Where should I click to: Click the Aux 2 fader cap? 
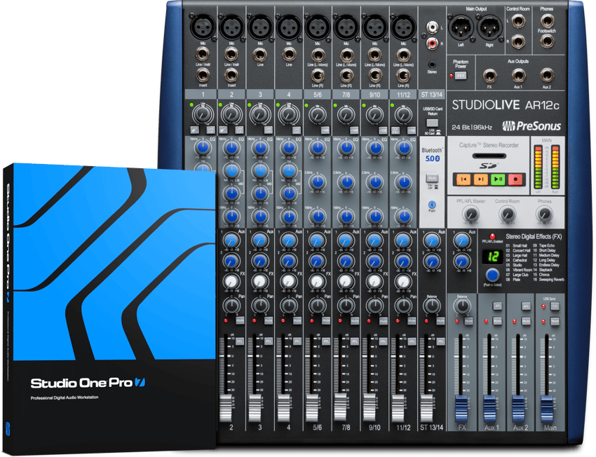[x=518, y=409]
